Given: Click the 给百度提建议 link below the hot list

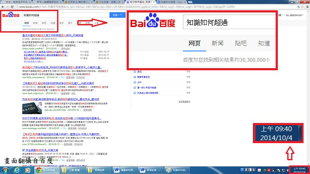Looking at the screenshot, I should coord(184,102).
